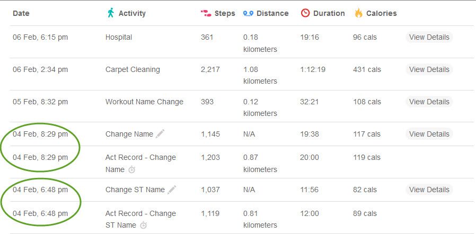The image size is (476, 234).
Task: Click pencil edit icon beside Change ST Name
Action: pyautogui.click(x=172, y=190)
